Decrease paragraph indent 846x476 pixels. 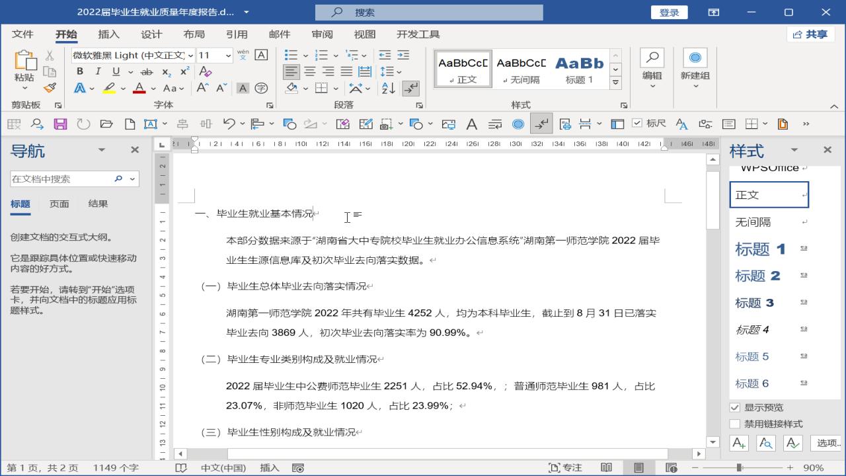point(385,56)
